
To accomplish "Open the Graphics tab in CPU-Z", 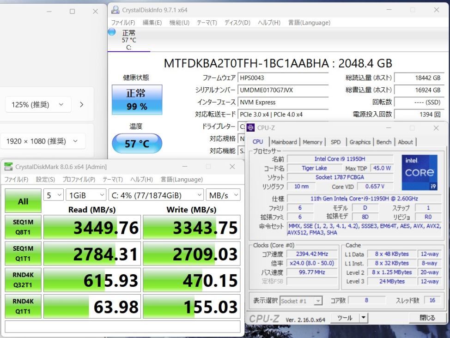I will [x=360, y=142].
